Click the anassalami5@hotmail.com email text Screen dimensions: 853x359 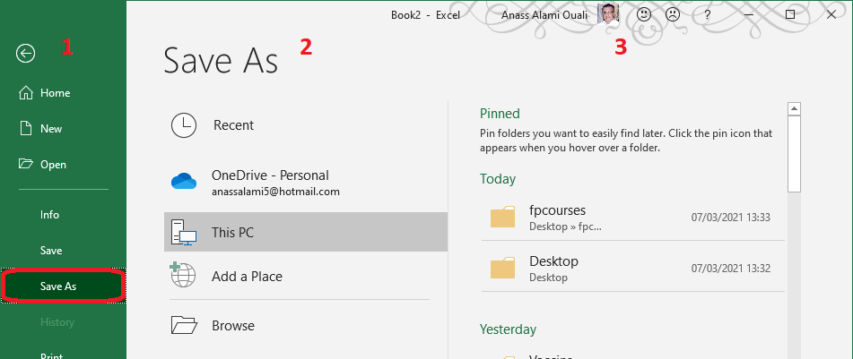click(x=275, y=192)
